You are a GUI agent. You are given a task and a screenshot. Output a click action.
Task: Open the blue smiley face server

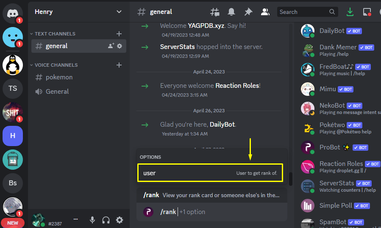[13, 37]
